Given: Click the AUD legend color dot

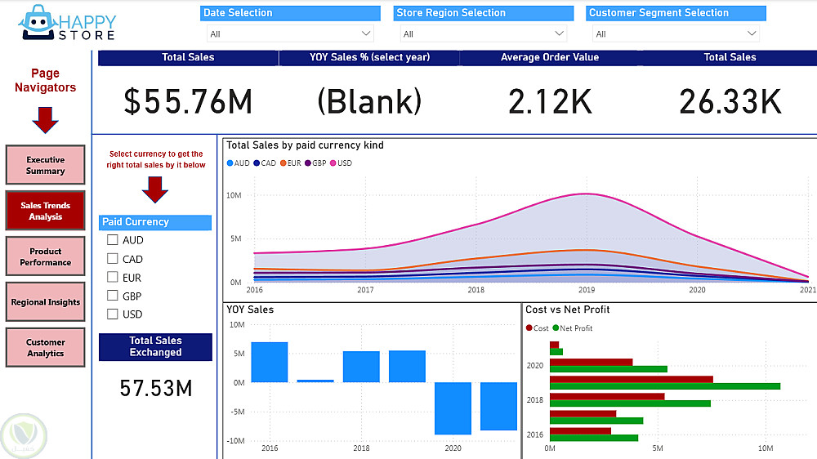Looking at the screenshot, I should pyautogui.click(x=230, y=163).
